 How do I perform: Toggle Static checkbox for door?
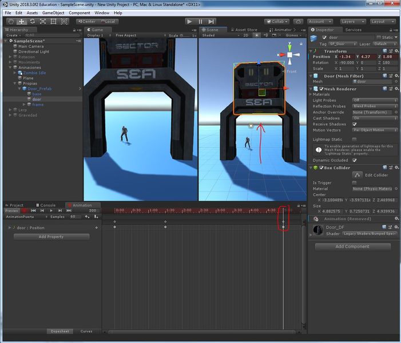379,37
